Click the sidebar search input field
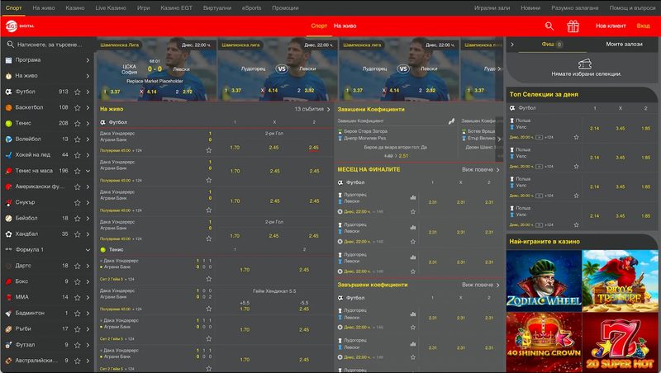This screenshot has width=661, height=373. [x=47, y=45]
